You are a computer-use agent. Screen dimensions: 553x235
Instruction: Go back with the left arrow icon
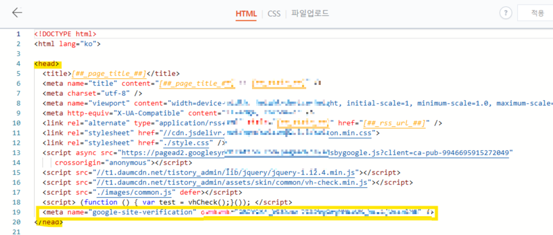coord(17,13)
